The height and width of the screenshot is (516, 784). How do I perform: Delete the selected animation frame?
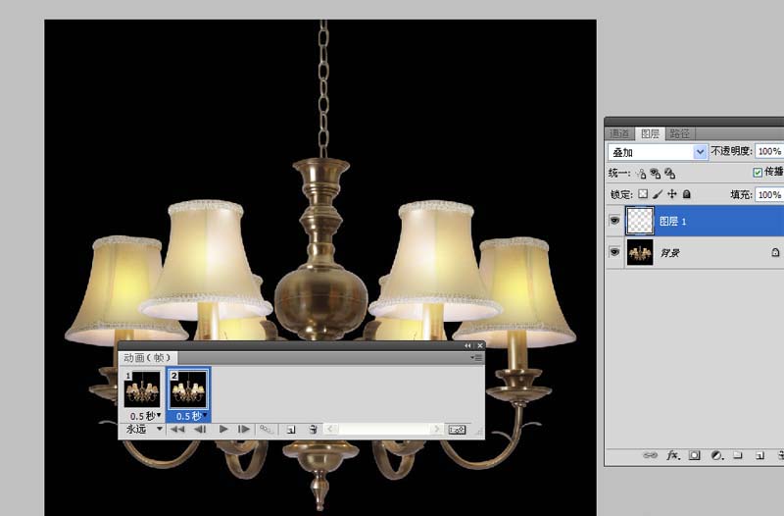click(313, 430)
